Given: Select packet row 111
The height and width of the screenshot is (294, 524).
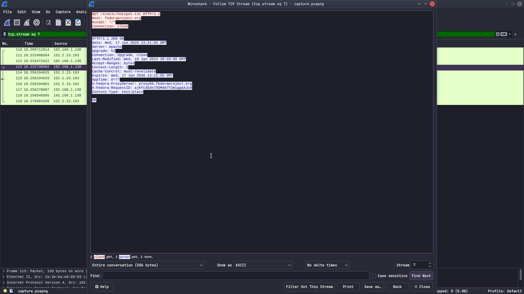Looking at the screenshot, I should pos(44,55).
